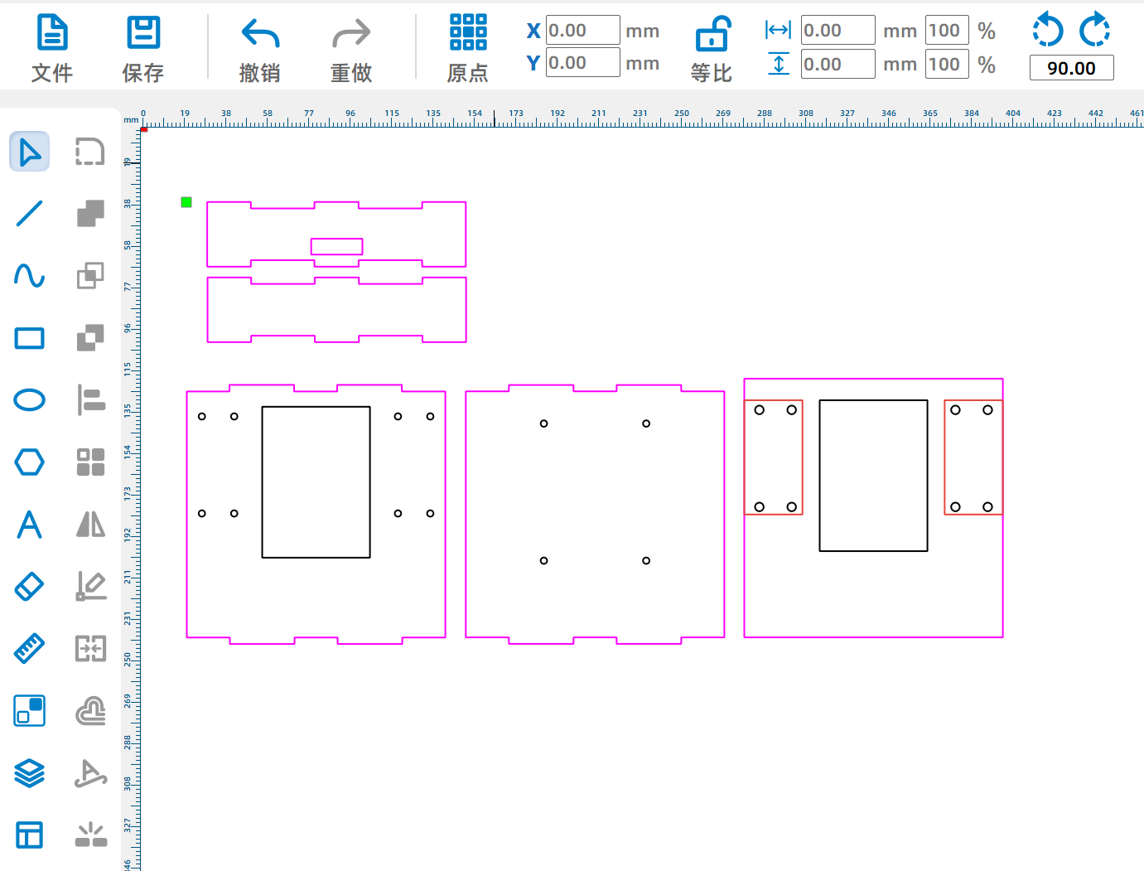Open the ruler measure tool
This screenshot has height=871, width=1144.
click(29, 649)
